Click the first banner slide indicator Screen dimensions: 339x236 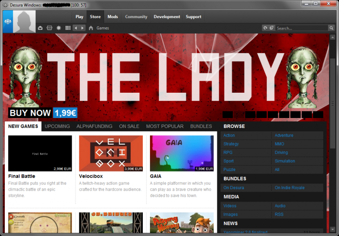pos(228,115)
